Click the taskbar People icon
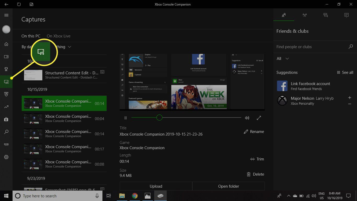This screenshot has width=357, height=201. click(279, 196)
